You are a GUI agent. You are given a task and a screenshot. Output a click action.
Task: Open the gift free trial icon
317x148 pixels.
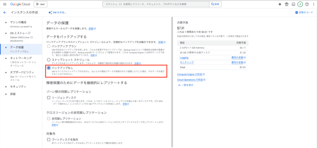286,4
